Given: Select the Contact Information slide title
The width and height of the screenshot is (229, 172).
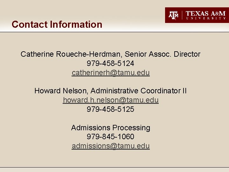Looking at the screenshot, I should [x=57, y=24].
